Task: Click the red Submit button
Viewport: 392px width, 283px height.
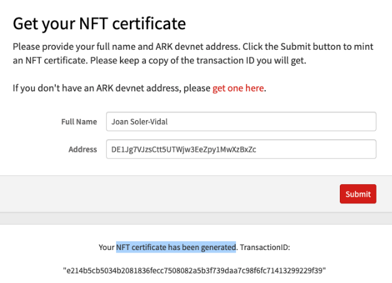Action: click(x=358, y=194)
